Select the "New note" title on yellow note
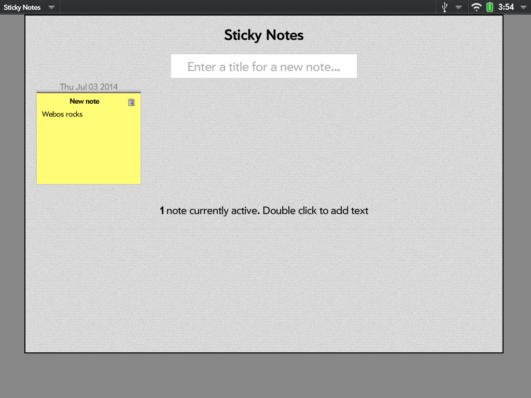This screenshot has width=531, height=398. pyautogui.click(x=85, y=102)
